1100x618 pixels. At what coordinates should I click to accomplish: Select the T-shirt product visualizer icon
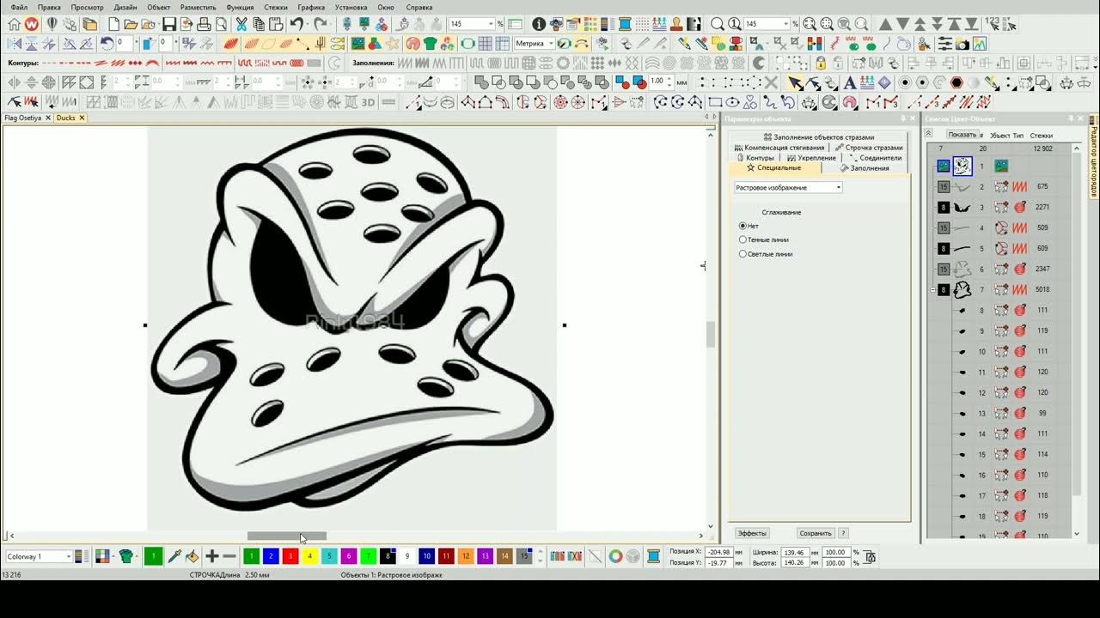point(431,43)
